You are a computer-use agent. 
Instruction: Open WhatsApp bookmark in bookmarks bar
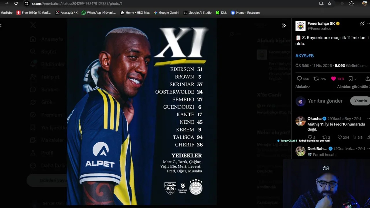99,13
